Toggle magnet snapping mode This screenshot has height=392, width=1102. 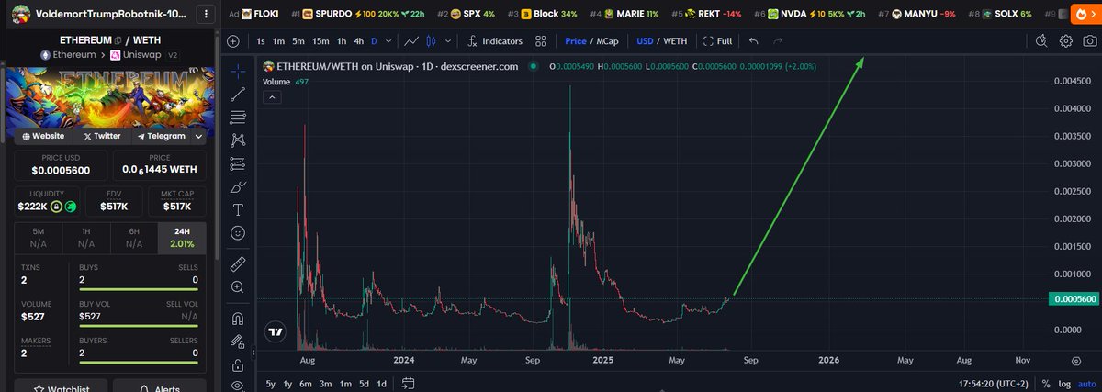(x=238, y=318)
